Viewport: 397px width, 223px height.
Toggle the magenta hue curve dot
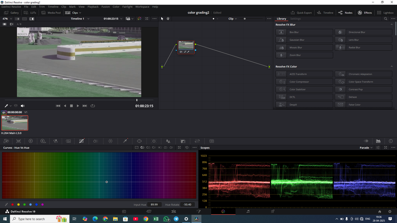coord(42,204)
